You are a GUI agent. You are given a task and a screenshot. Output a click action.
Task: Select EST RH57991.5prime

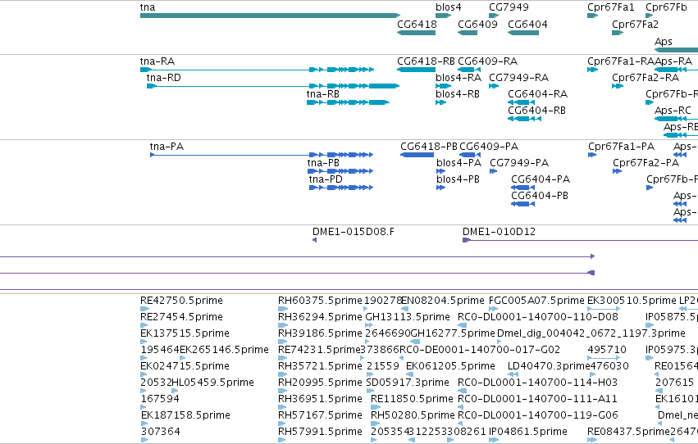click(320, 432)
